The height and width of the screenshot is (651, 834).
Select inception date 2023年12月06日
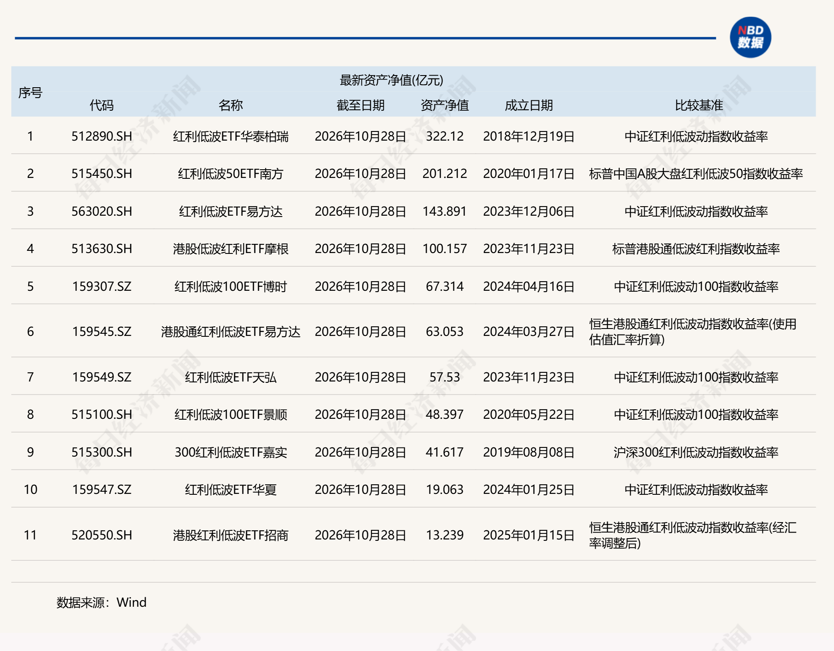[x=529, y=211]
